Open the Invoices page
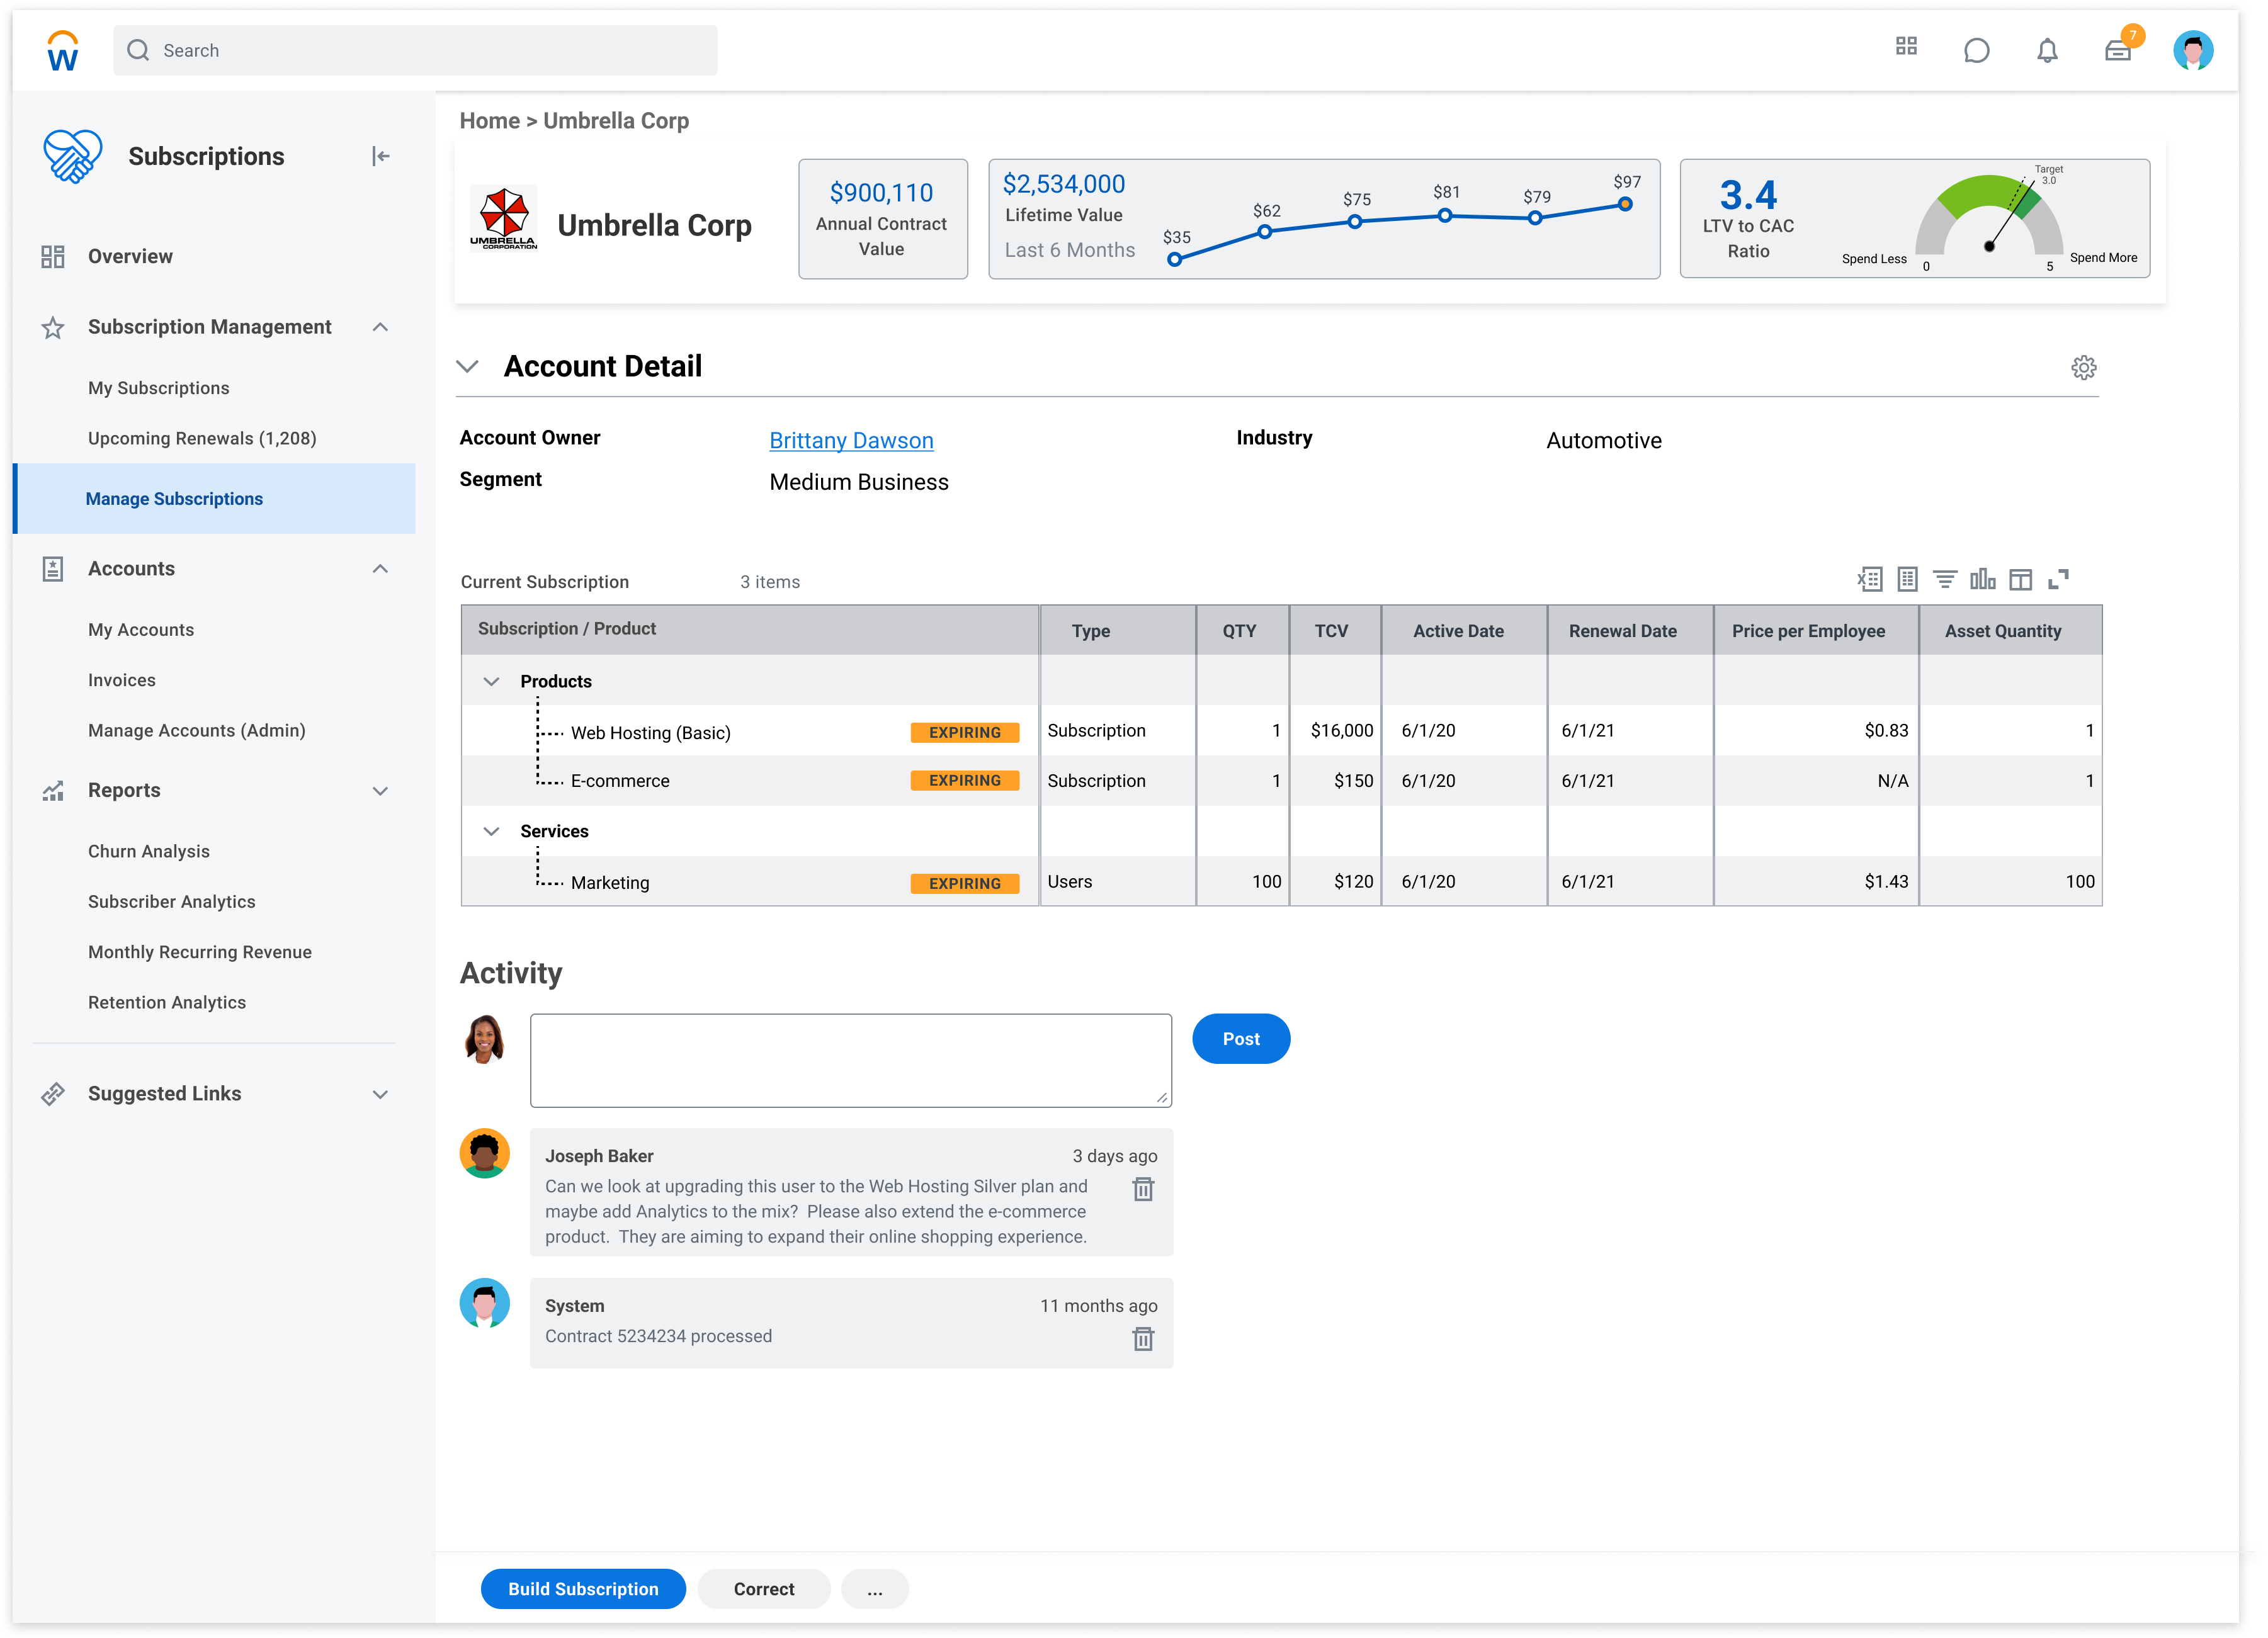Viewport: 2268px width, 1638px height. pyautogui.click(x=122, y=681)
